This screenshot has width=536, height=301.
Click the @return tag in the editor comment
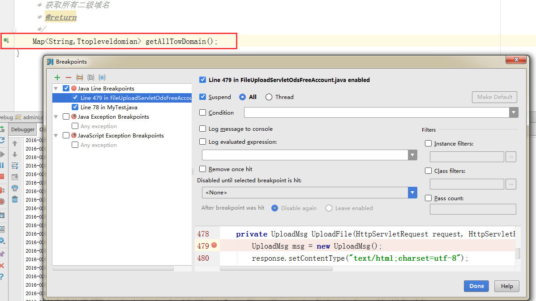[x=61, y=17]
